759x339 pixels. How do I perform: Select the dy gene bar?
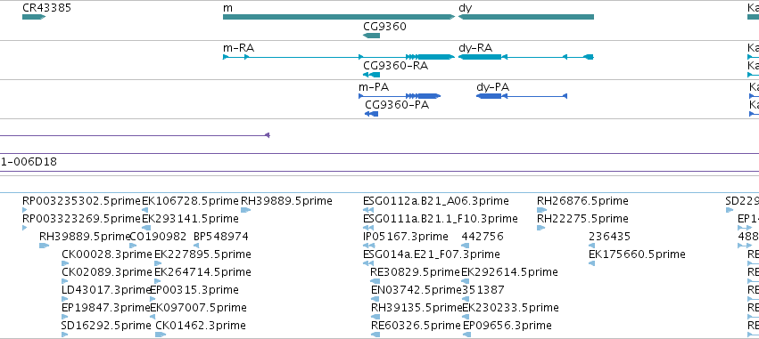pos(525,17)
